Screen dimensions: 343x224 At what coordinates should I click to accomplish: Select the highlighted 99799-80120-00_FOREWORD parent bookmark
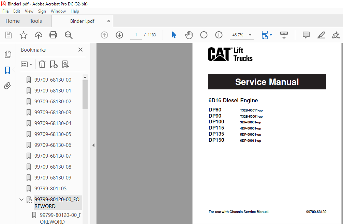[x=58, y=203]
